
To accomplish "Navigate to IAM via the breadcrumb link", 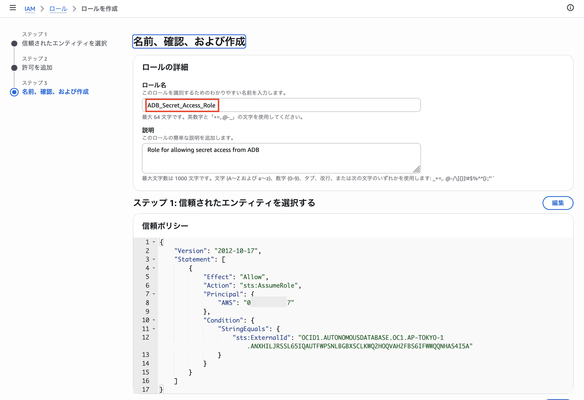I will [30, 9].
